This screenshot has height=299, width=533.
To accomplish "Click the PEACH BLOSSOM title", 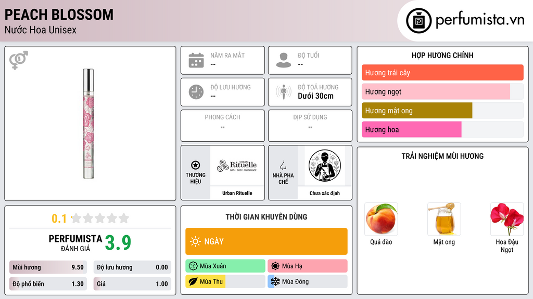I will [x=59, y=15].
